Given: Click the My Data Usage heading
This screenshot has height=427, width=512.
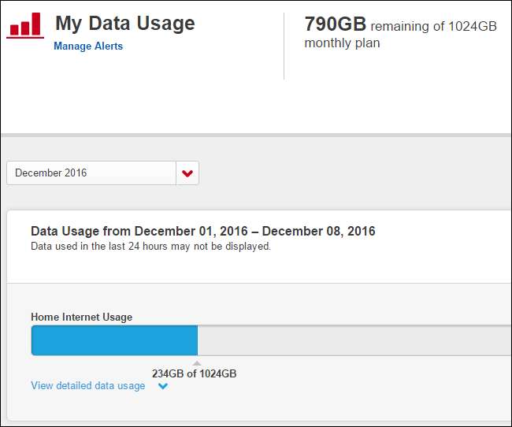Looking at the screenshot, I should coord(124,24).
